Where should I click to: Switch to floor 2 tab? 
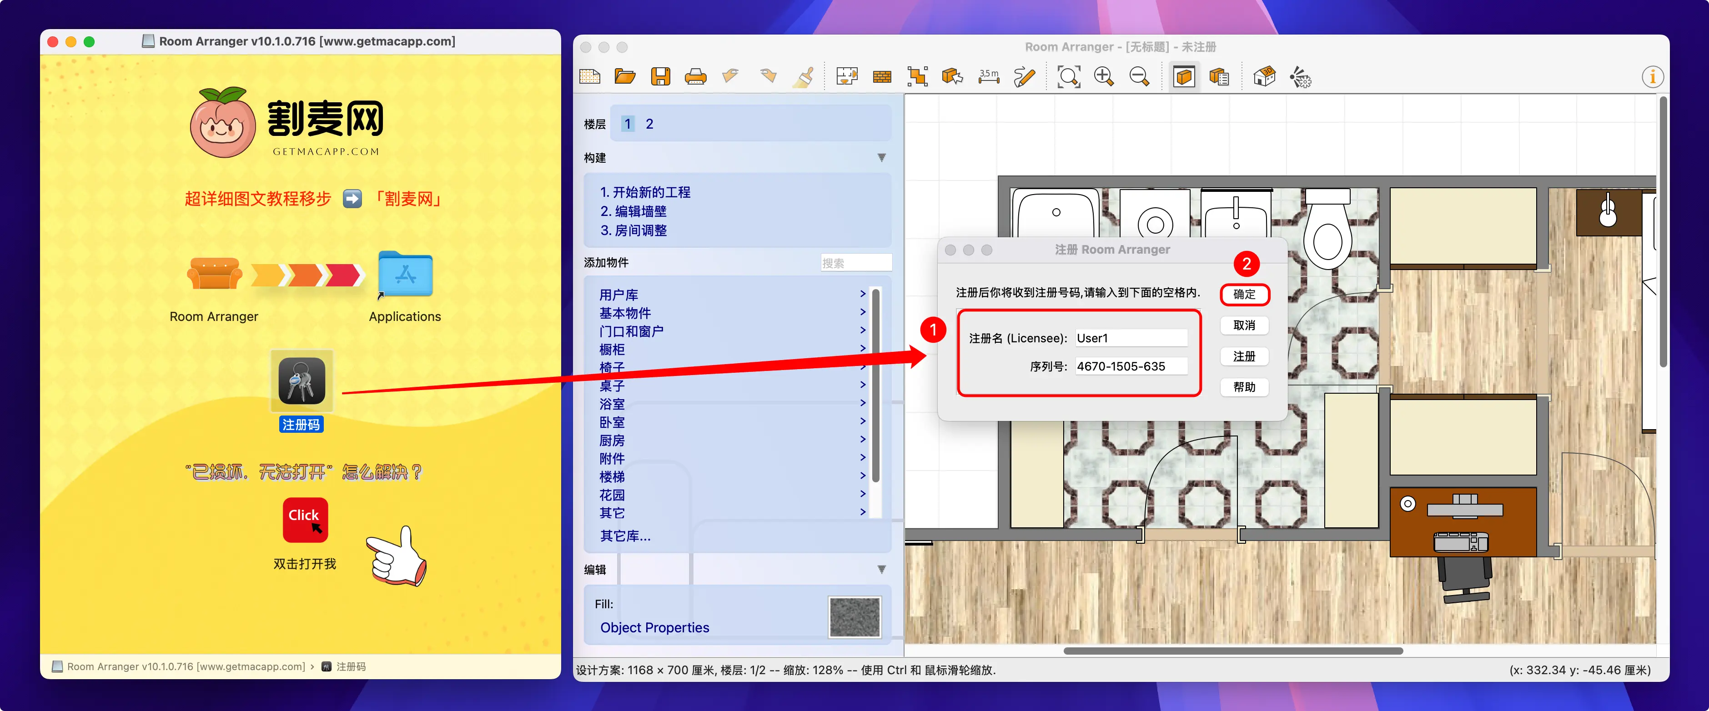pyautogui.click(x=649, y=124)
